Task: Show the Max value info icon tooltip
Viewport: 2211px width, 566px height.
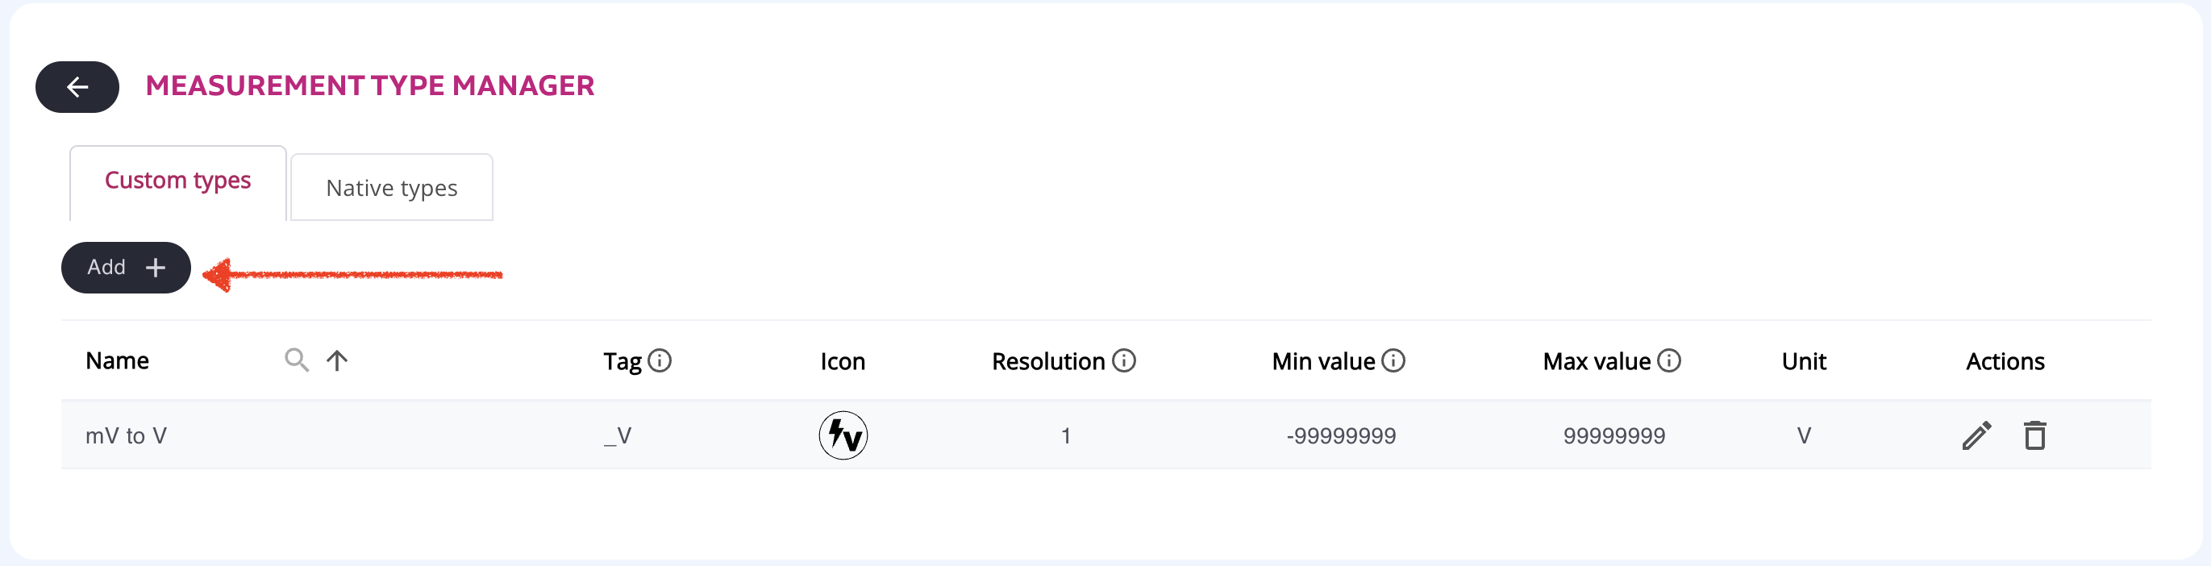Action: tap(1668, 361)
